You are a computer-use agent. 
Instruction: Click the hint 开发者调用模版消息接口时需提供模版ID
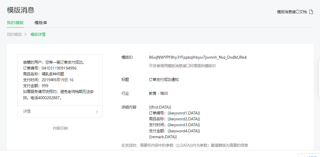click(x=183, y=66)
